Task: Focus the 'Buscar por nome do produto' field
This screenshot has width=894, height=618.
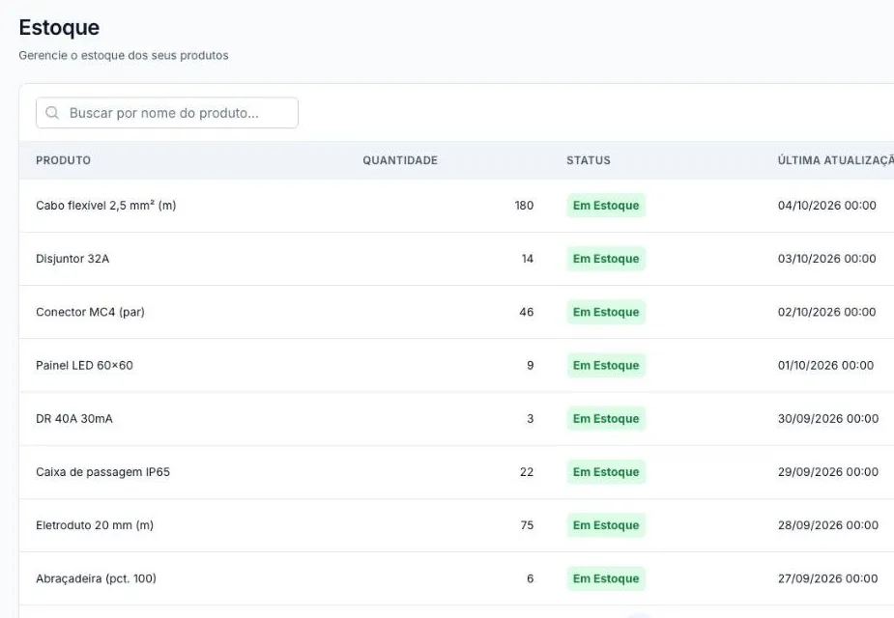Action: (x=167, y=113)
